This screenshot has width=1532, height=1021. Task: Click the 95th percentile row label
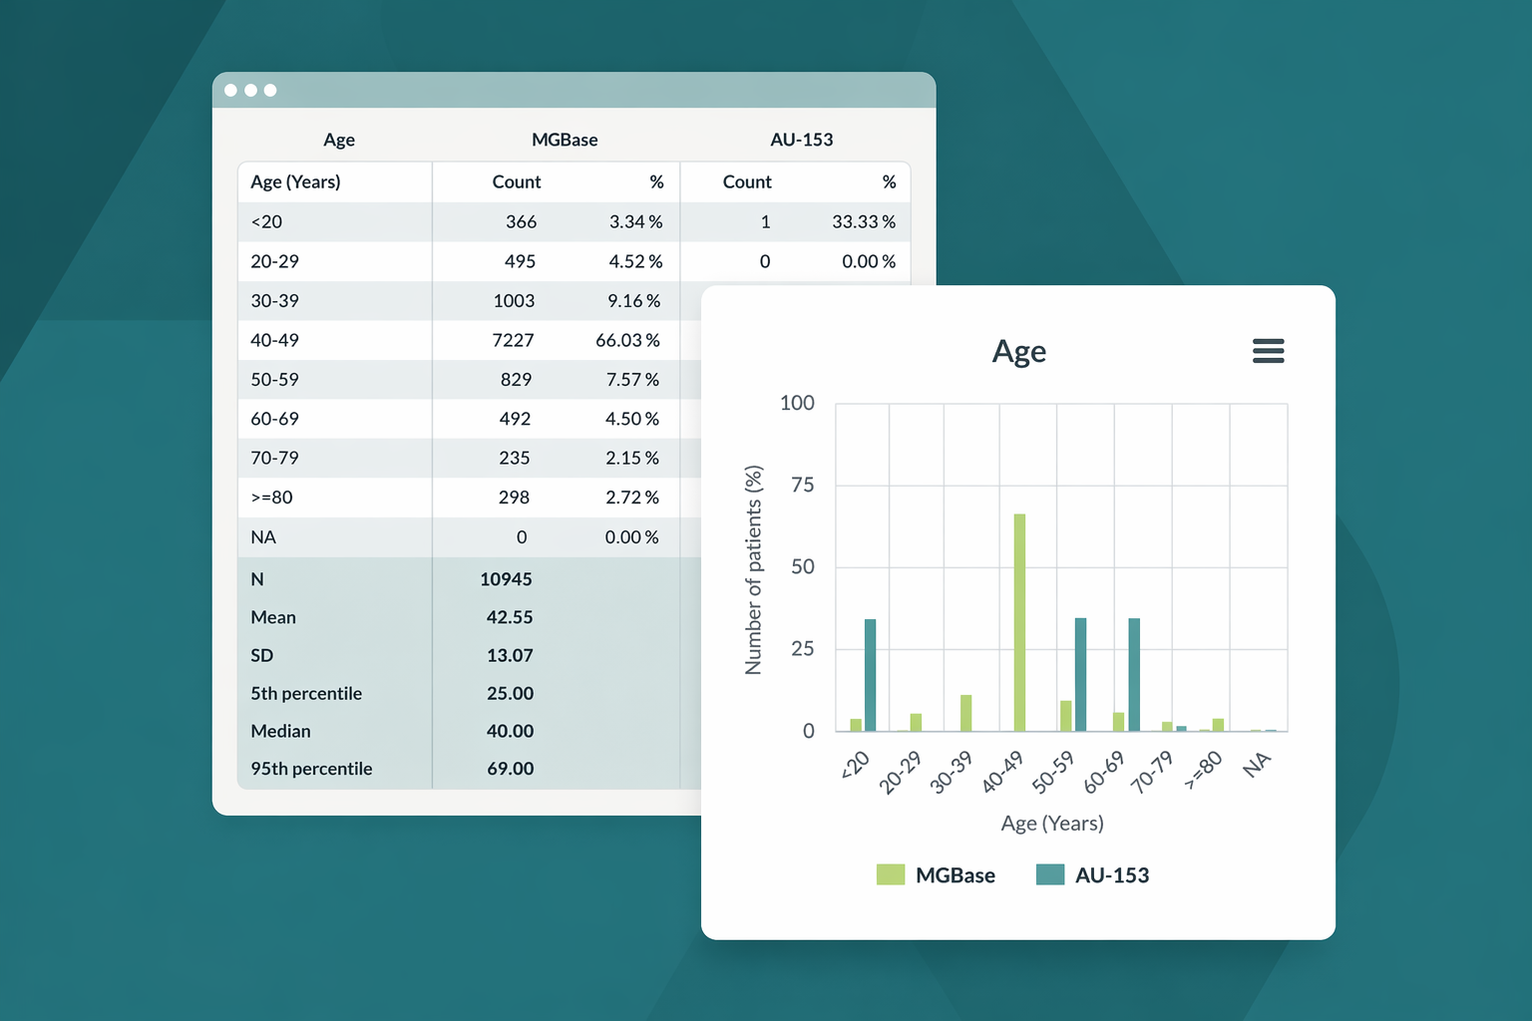click(311, 769)
